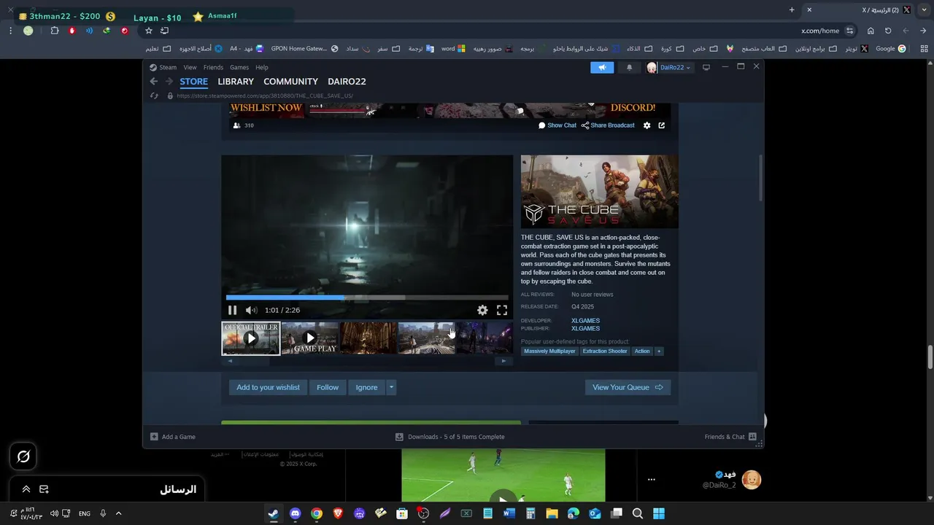934x525 pixels.
Task: Click the left arrow of thumbnail strip scrollbar
Action: coord(230,361)
